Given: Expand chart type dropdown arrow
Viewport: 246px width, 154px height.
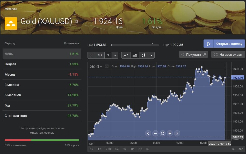Looking at the screenshot, I should [151, 55].
